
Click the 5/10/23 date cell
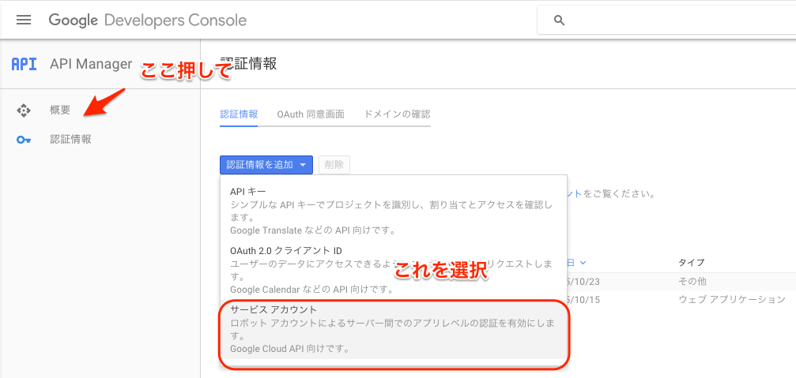pyautogui.click(x=583, y=281)
